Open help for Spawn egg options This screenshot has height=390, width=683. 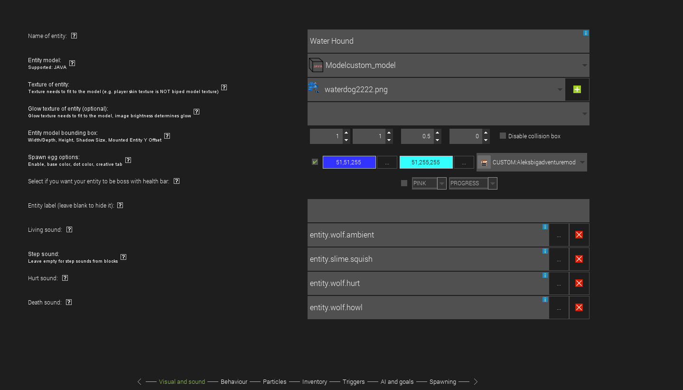pyautogui.click(x=128, y=161)
